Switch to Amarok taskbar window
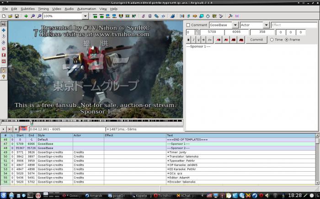 (x=94, y=195)
